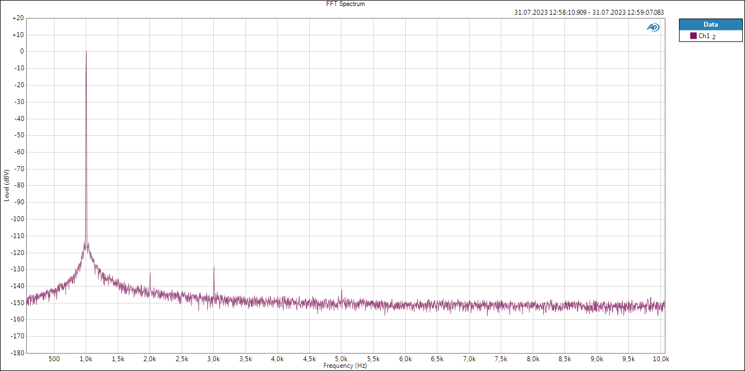Click the 9,0k frequency axis label
The width and height of the screenshot is (745, 371).
click(x=597, y=359)
